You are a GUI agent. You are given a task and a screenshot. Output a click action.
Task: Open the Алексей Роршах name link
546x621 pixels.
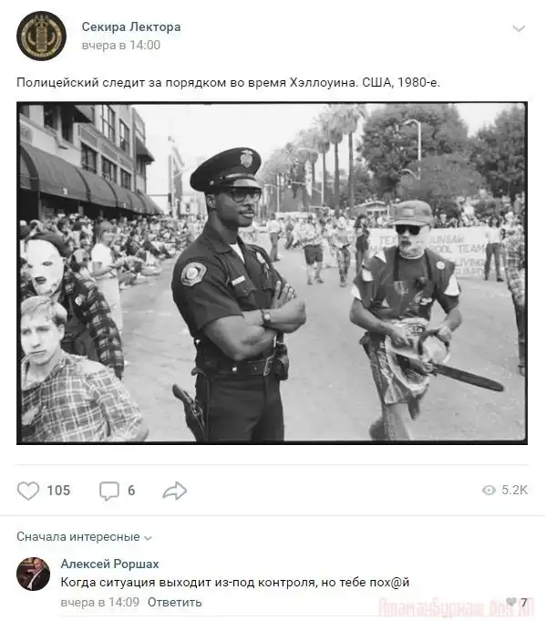coord(109,564)
